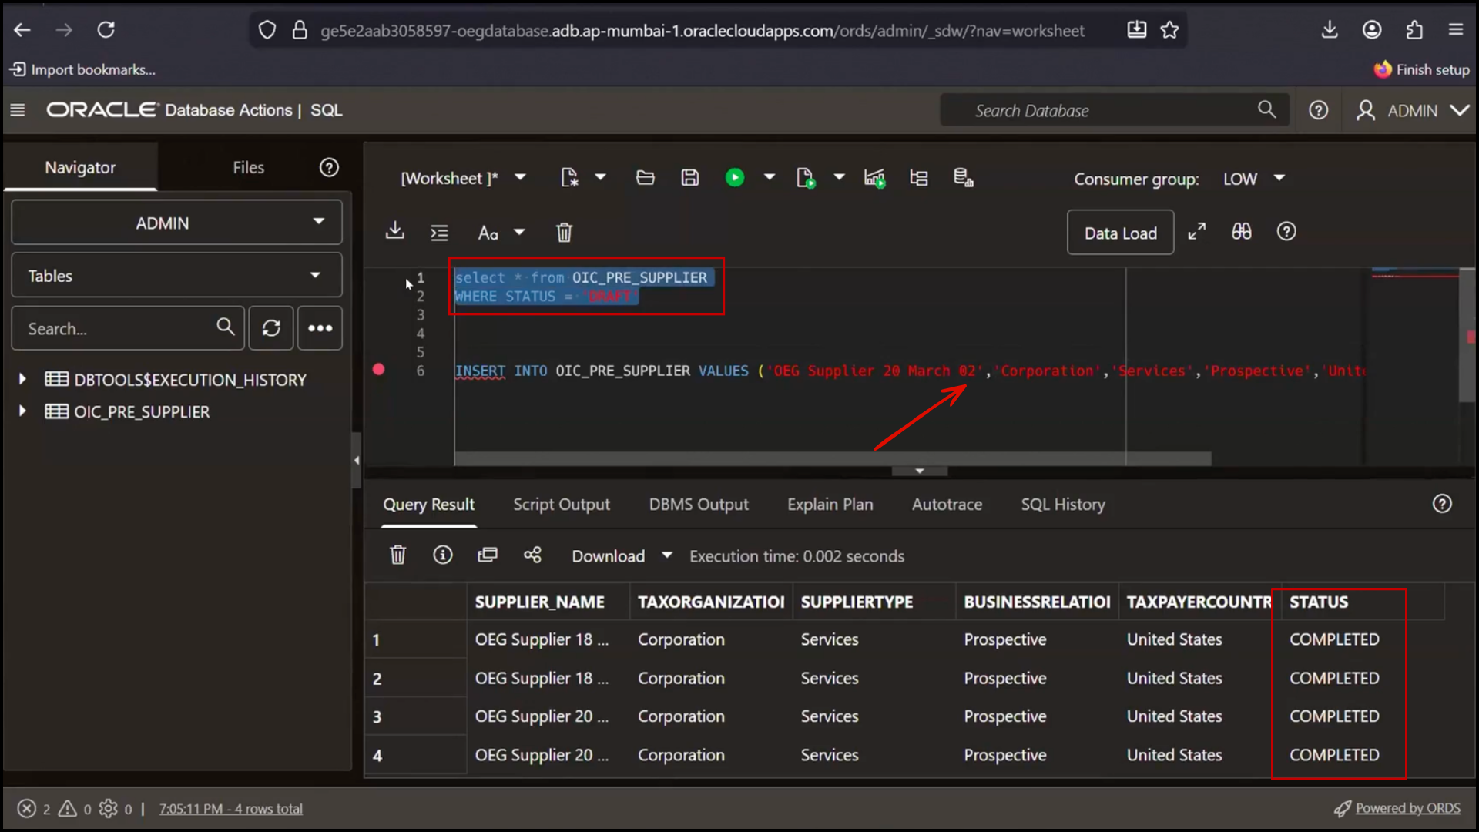Click the Data Load button
This screenshot has width=1479, height=832.
pyautogui.click(x=1120, y=233)
